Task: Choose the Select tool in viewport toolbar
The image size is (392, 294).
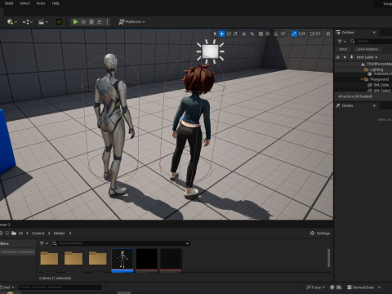Action: (215, 33)
